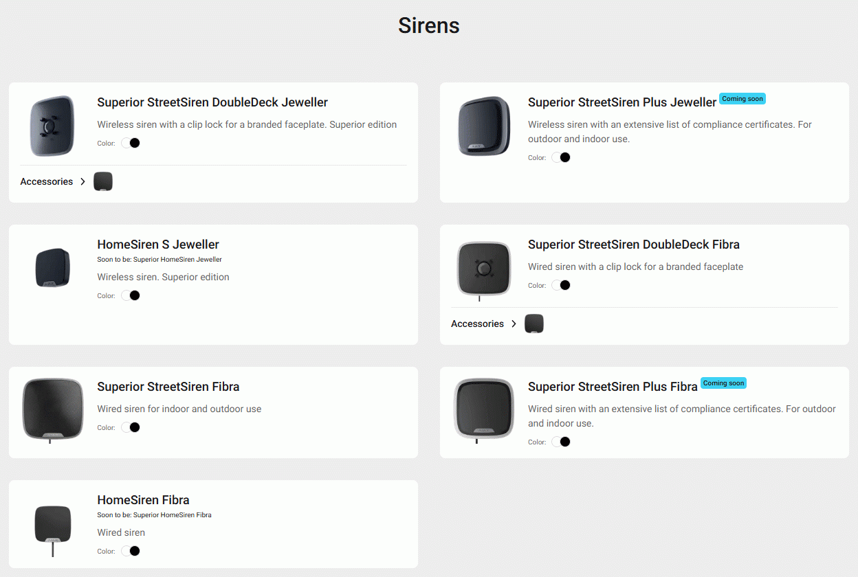The image size is (858, 577).
Task: Open the Superior StreetSiren Plus Jeweller product image
Action: (483, 126)
